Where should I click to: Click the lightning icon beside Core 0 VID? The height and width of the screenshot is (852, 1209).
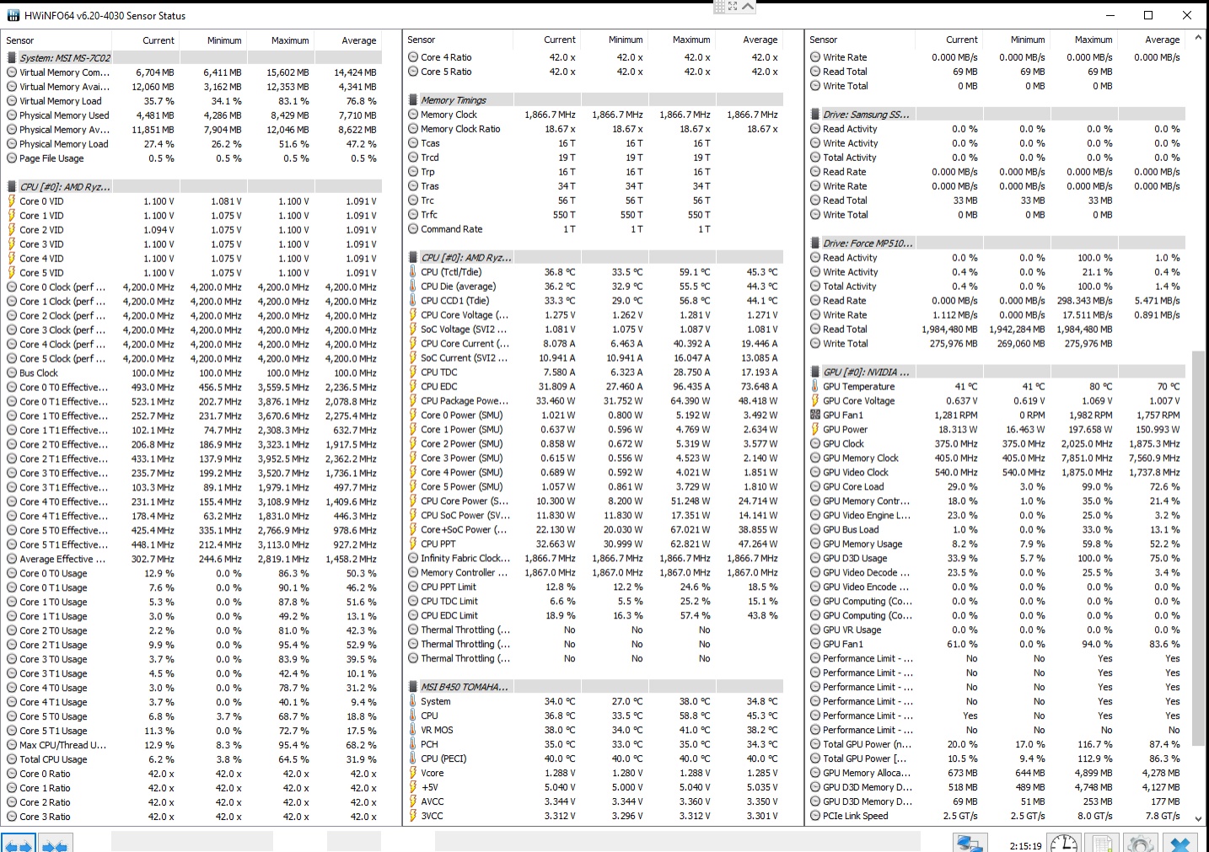[12, 201]
